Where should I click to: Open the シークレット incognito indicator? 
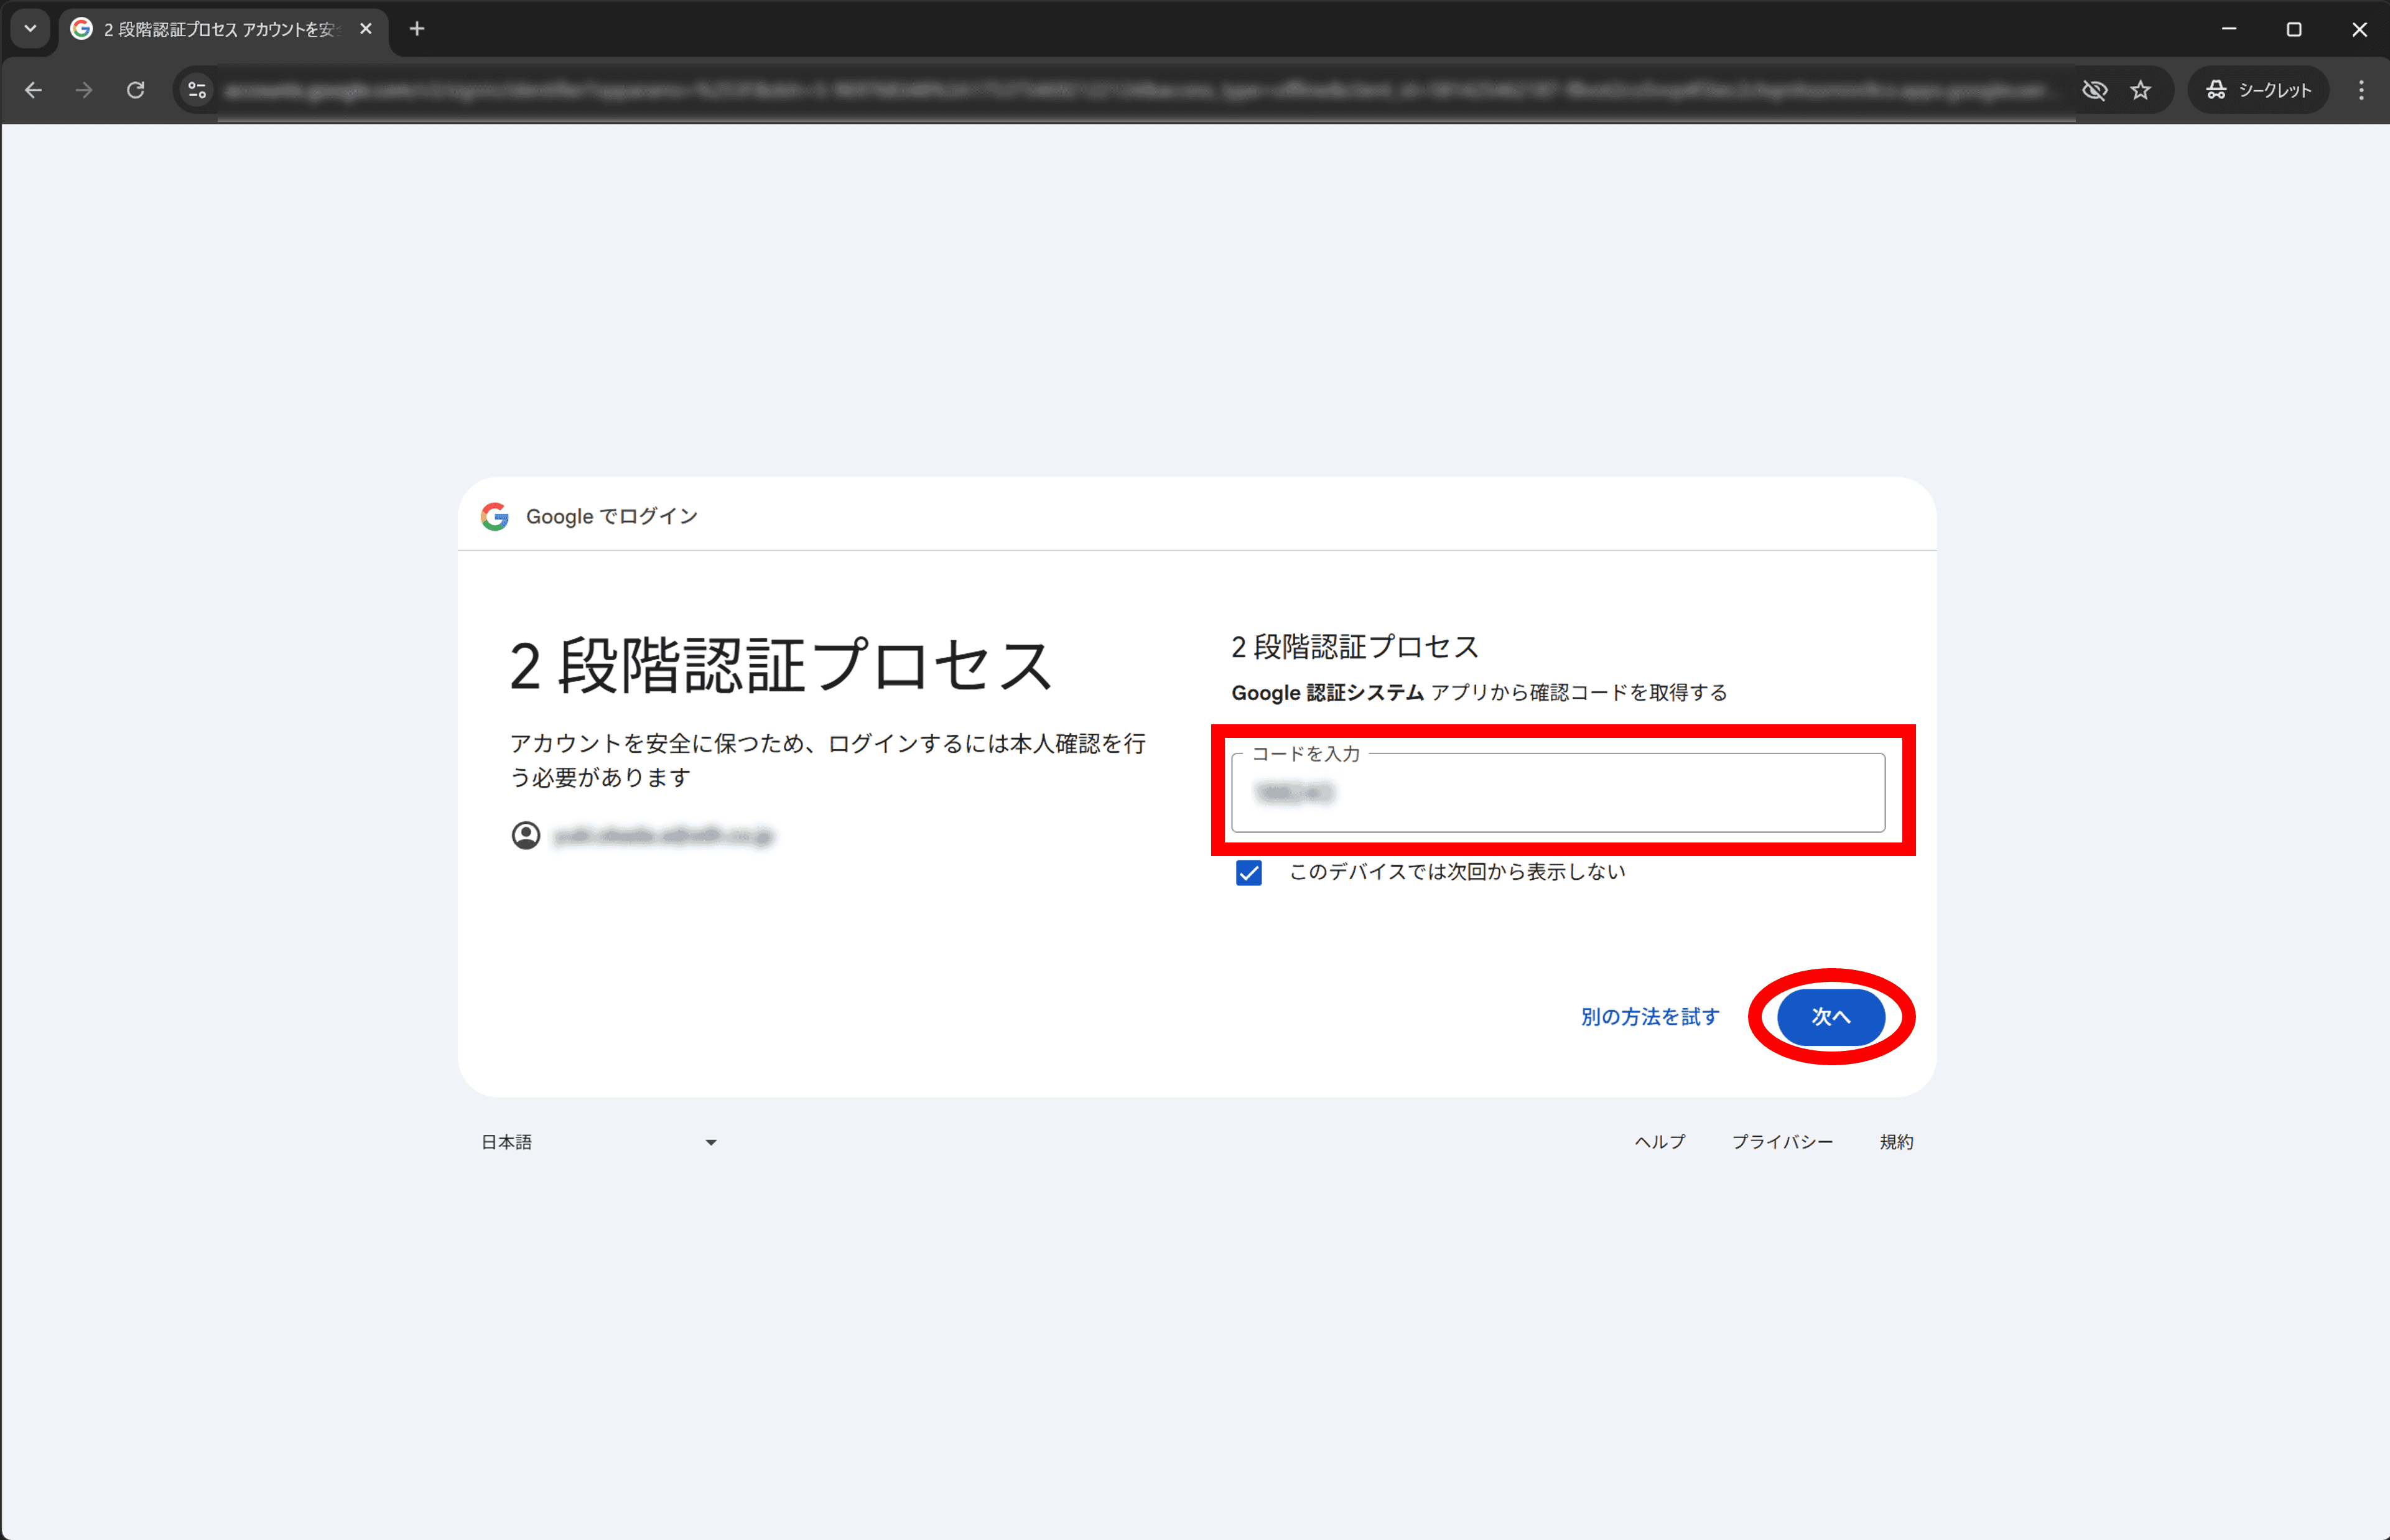click(x=2258, y=90)
